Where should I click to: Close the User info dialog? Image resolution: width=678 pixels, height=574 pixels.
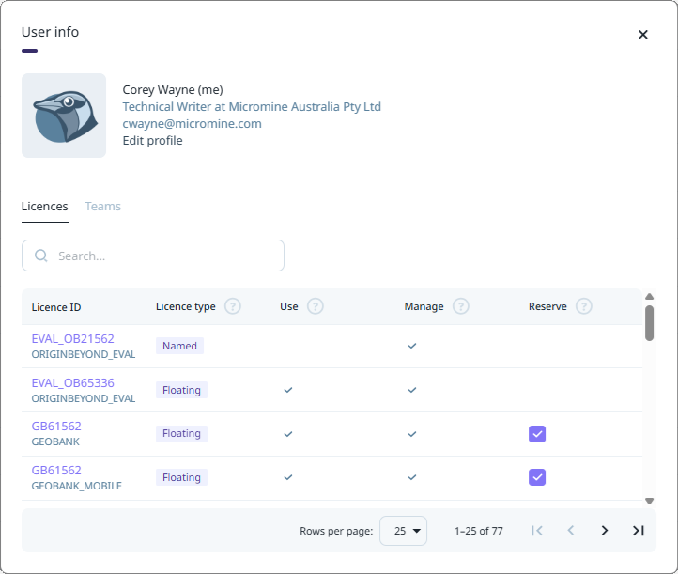(643, 35)
